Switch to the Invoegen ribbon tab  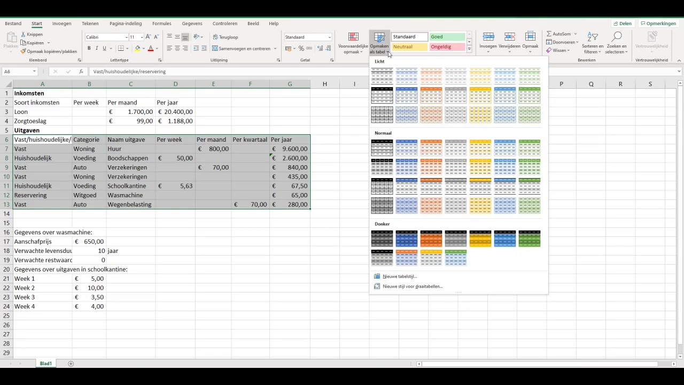[x=61, y=23]
